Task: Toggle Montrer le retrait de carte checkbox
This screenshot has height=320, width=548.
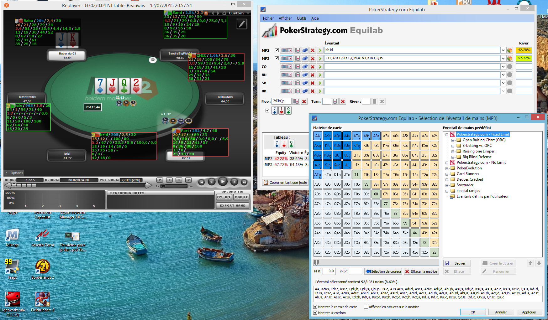Action: tap(315, 307)
